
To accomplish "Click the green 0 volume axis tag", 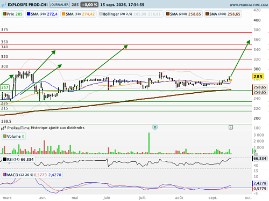I will tap(254, 151).
